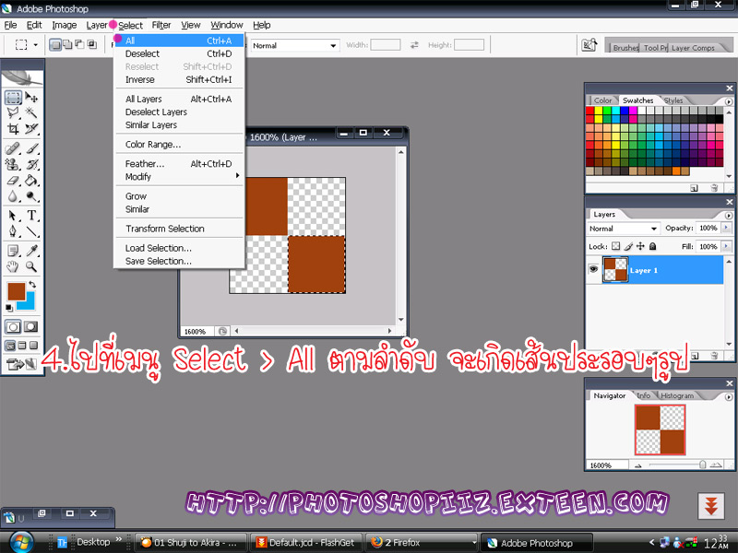
Task: Choose Deselect from the menu
Action: pyautogui.click(x=179, y=53)
